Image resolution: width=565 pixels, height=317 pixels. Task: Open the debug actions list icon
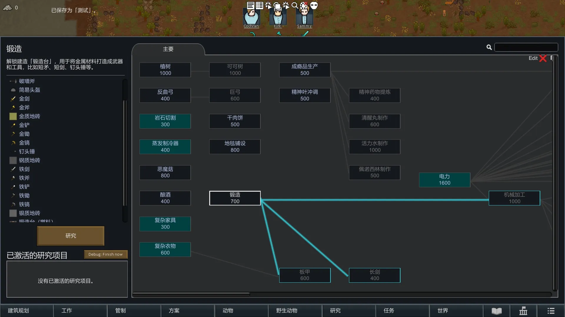[259, 5]
